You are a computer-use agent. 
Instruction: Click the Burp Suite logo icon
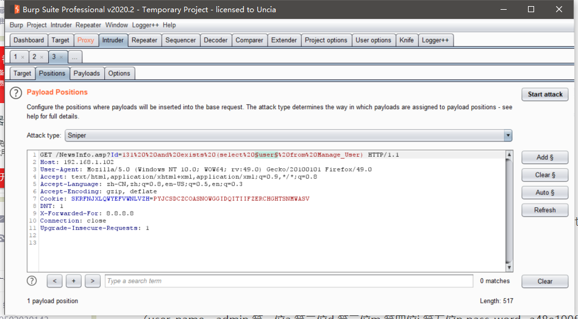(16, 9)
